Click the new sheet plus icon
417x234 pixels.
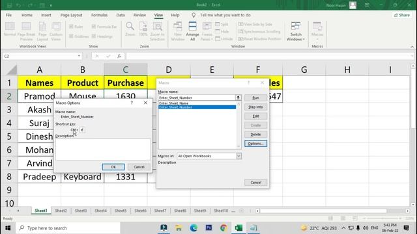[x=241, y=211]
